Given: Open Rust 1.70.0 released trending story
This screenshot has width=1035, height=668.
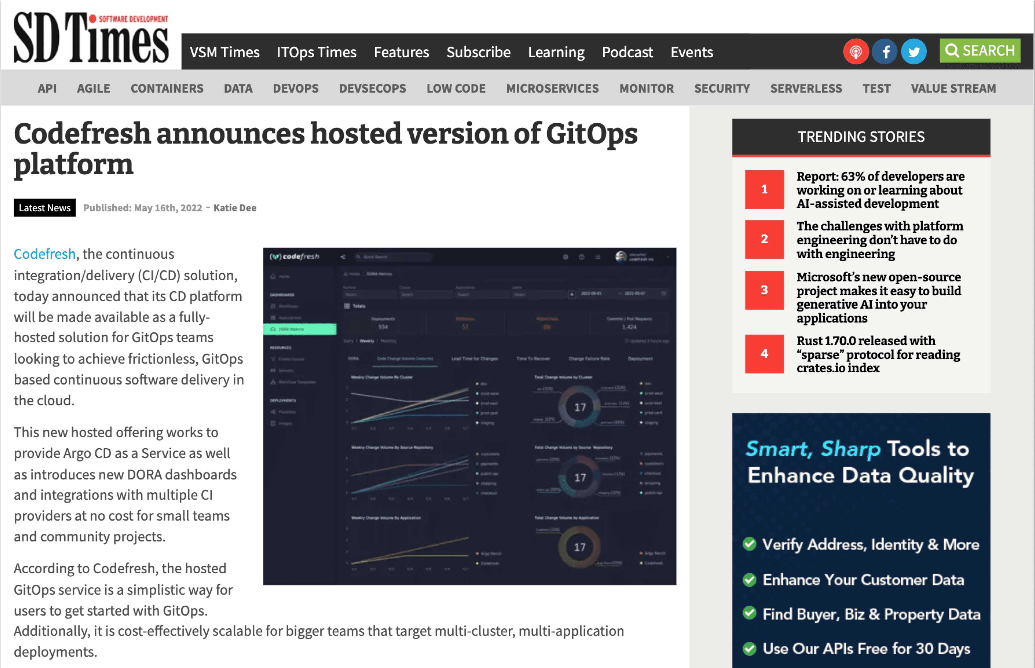Looking at the screenshot, I should tap(878, 354).
